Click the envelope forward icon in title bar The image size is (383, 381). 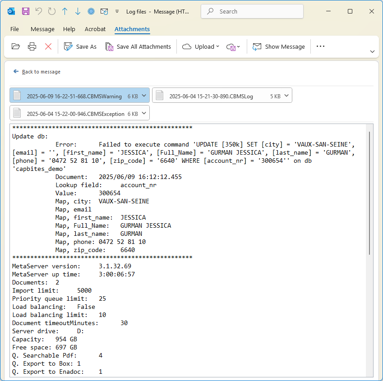pos(104,11)
